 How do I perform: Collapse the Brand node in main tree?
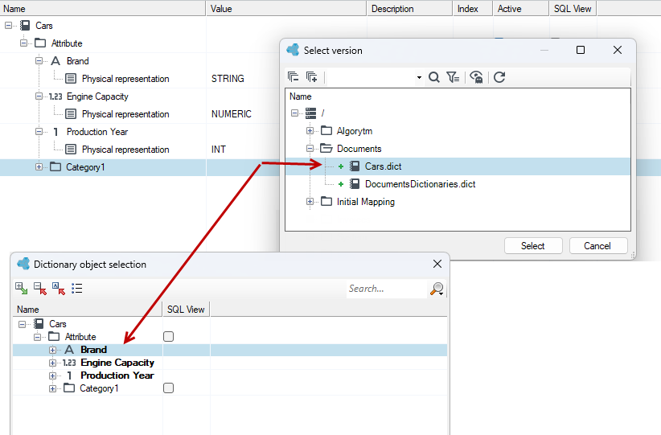coord(39,61)
